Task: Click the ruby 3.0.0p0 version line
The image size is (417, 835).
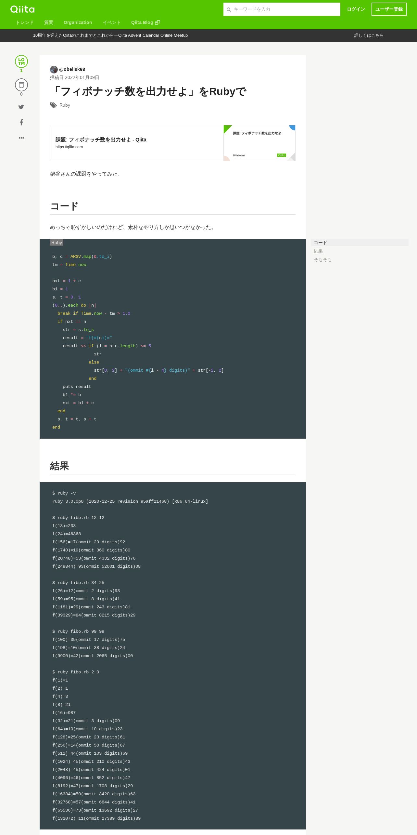Action: (130, 501)
